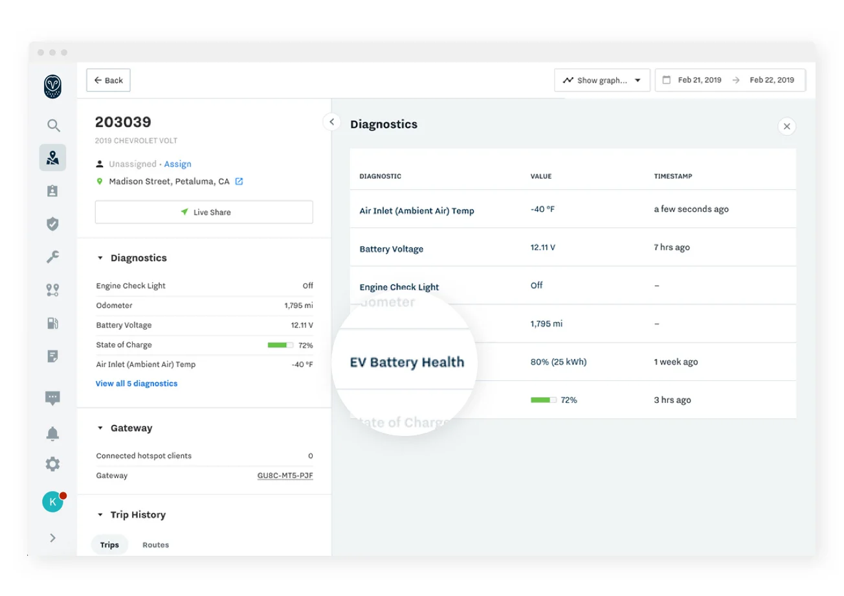The image size is (844, 596).
Task: Open the settings gear icon
Action: point(52,464)
